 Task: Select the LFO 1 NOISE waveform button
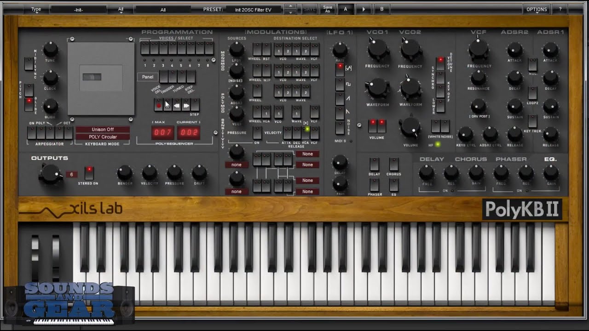tap(340, 127)
